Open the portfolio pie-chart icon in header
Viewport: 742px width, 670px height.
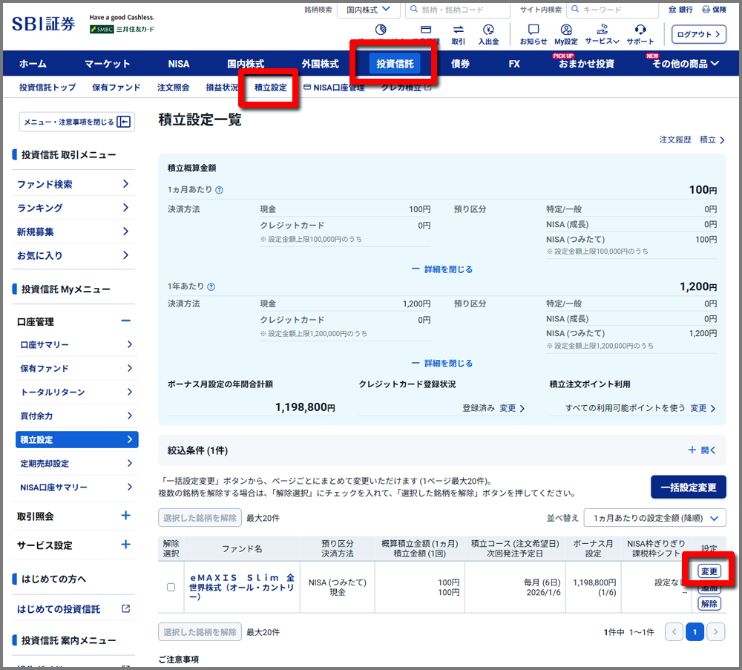[x=381, y=30]
